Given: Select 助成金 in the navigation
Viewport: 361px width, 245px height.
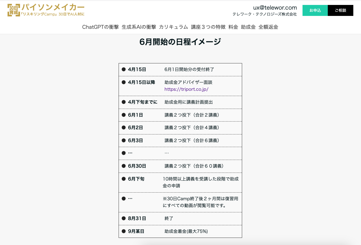Looking at the screenshot, I should pos(248,27).
